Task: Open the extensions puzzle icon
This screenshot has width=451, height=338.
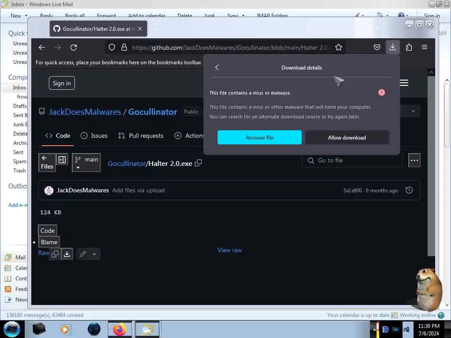Action: click(409, 47)
